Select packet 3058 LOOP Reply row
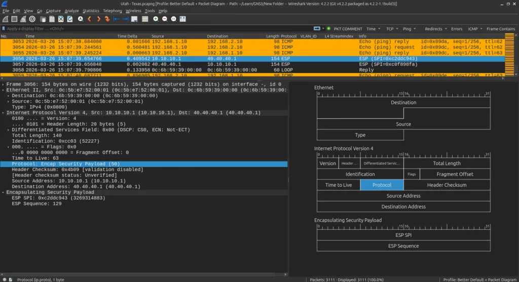 252,70
